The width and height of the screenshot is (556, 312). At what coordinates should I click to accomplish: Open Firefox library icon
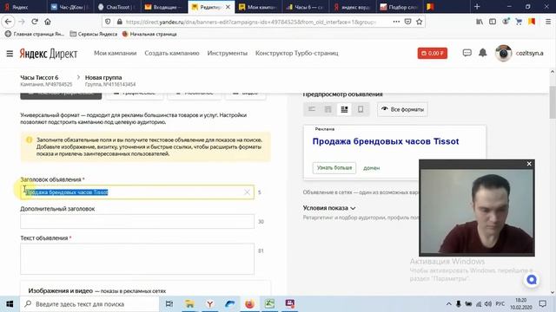(480, 22)
